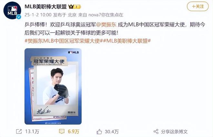Click the 25-1-2 10:00 post timestamp

[38, 15]
